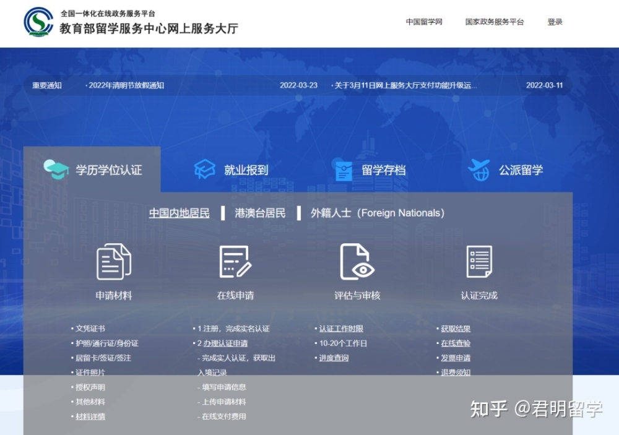Click the 办理认证申请 link

(225, 343)
